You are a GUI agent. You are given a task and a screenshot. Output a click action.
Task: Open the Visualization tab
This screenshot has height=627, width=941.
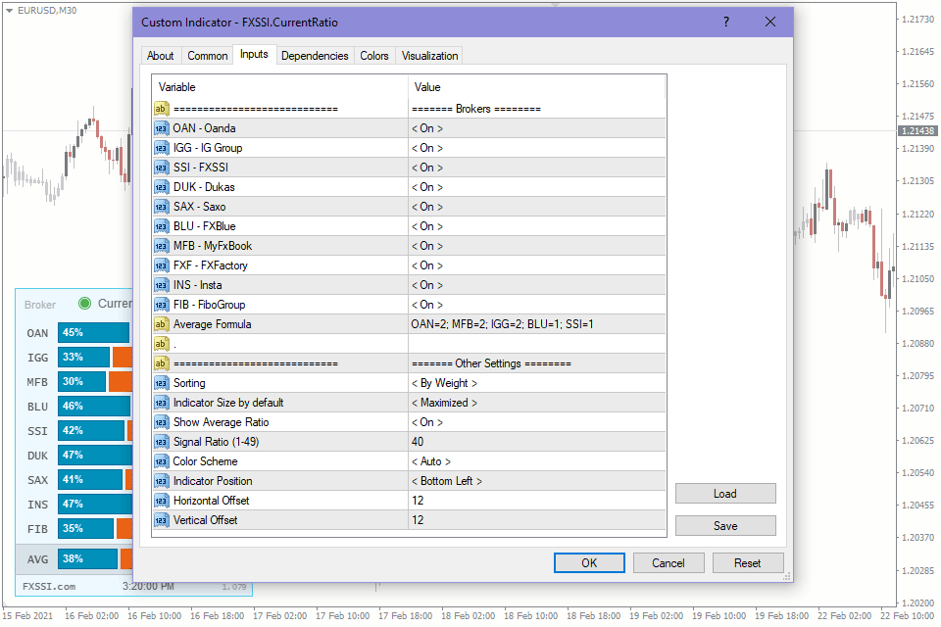(429, 56)
